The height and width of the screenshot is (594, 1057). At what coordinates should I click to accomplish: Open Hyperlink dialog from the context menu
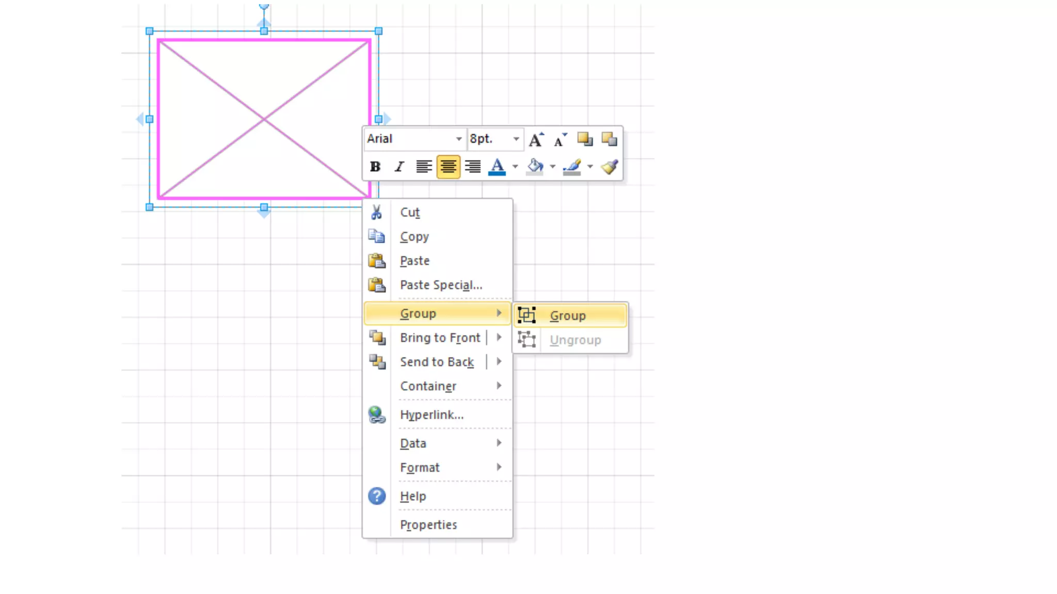431,415
